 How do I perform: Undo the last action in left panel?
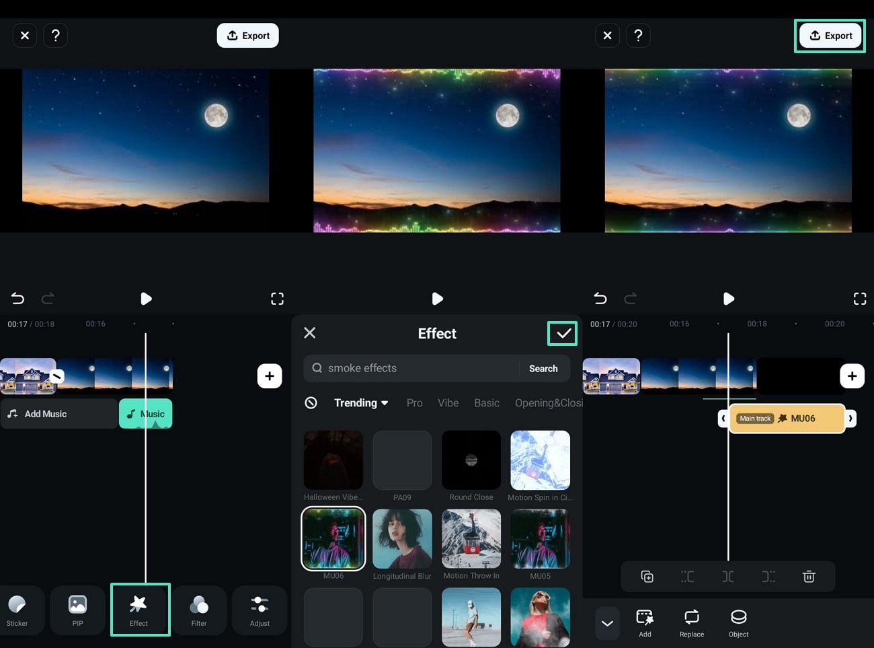click(x=17, y=298)
